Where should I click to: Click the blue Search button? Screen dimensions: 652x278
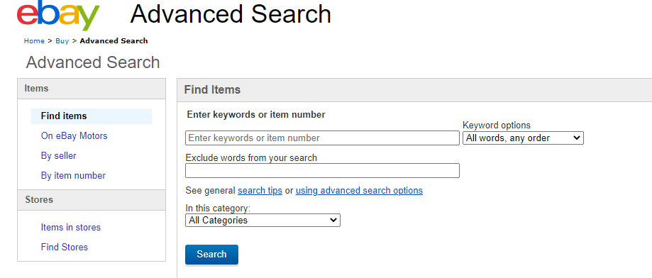(211, 255)
